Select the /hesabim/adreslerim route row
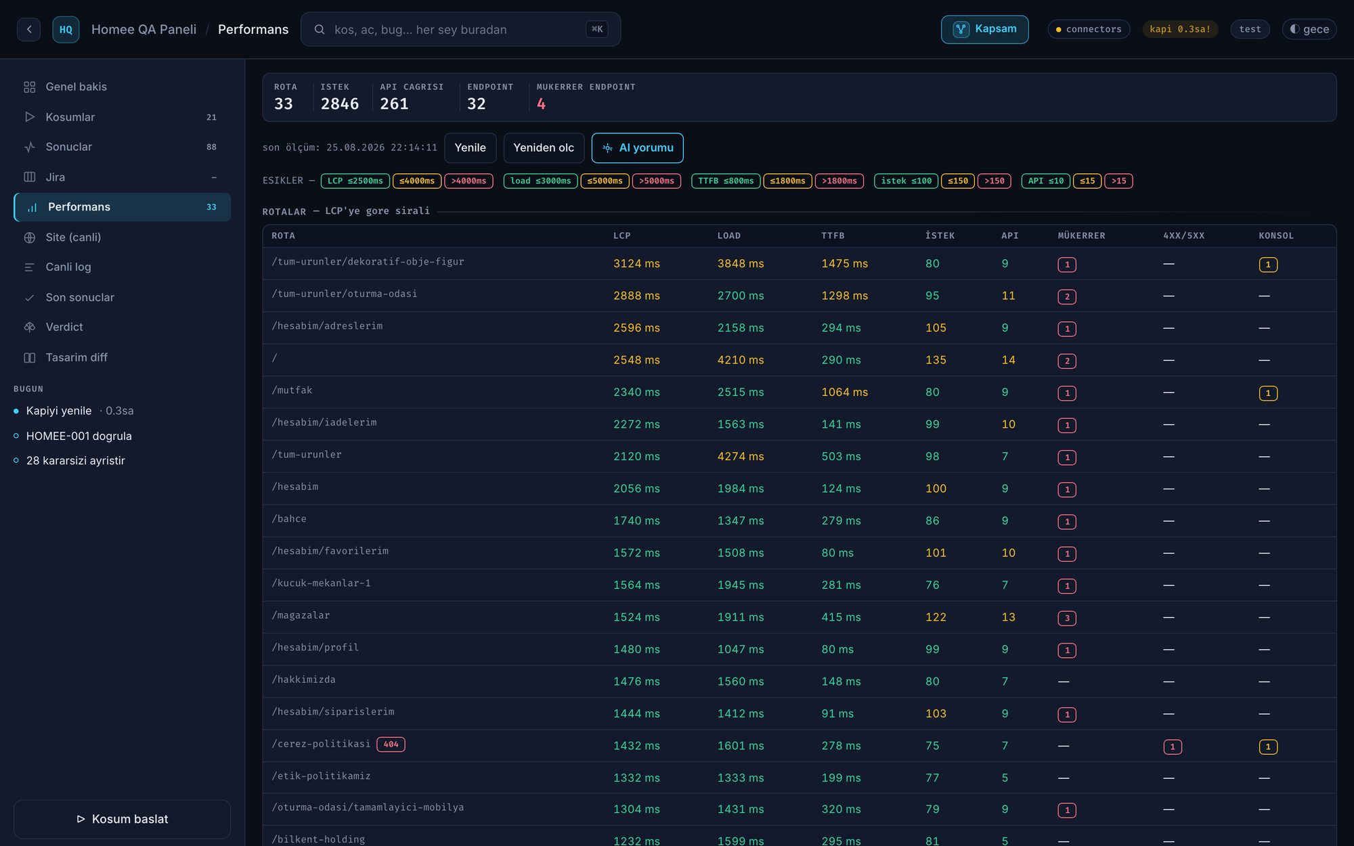The image size is (1354, 846). click(x=799, y=328)
